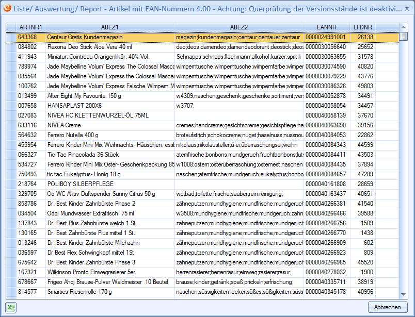Viewport: 415px width, 317px height.
Task: Click the ABEZ1 column header
Action: coord(109,27)
